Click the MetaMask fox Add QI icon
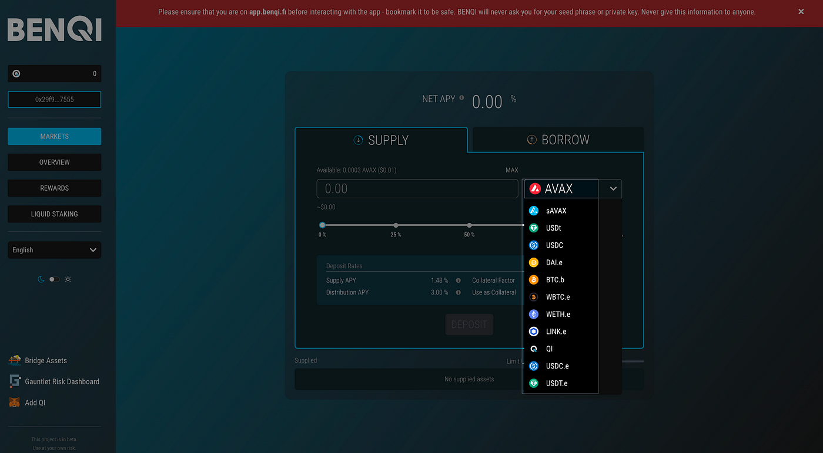The height and width of the screenshot is (453, 823). coord(15,403)
